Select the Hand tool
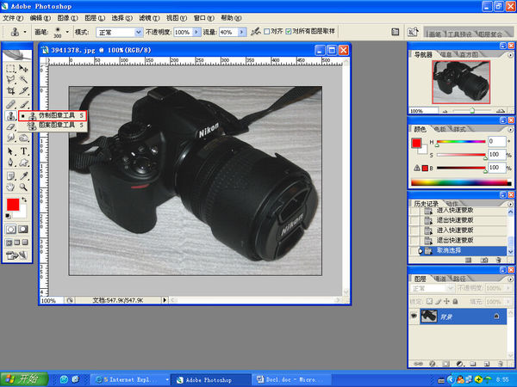This screenshot has width=517, height=387. (10, 187)
